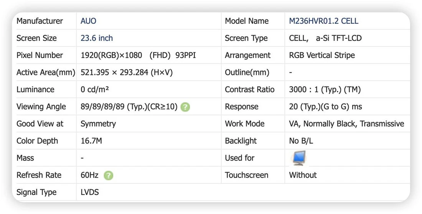Select the 60Hz refresh rate value
422x214 pixels.
(89, 175)
